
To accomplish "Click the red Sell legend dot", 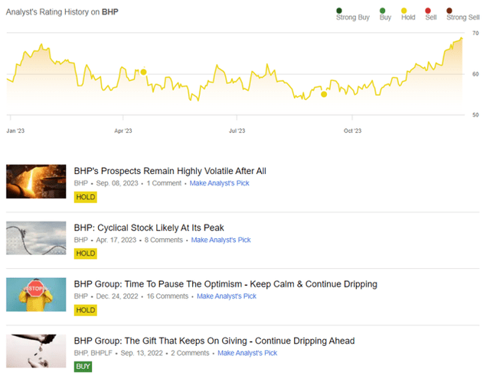I will pos(430,10).
